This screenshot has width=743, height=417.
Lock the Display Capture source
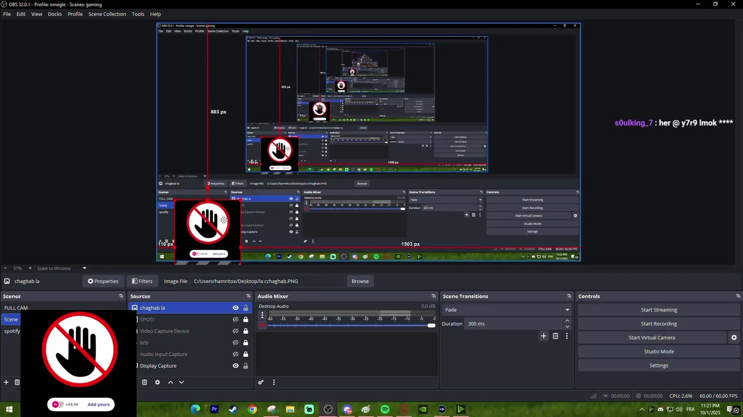(x=246, y=366)
